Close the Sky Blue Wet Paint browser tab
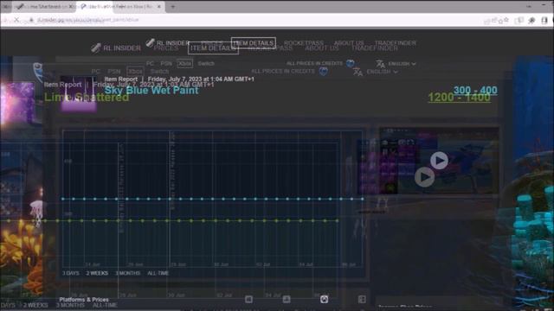The width and height of the screenshot is (554, 311). click(x=159, y=6)
